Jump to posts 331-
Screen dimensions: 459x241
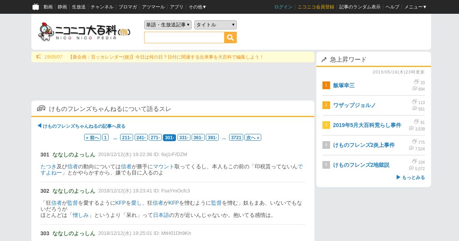[184, 138]
